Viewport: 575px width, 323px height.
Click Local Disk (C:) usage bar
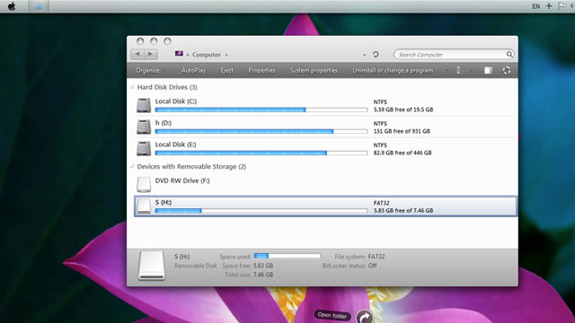coord(261,109)
